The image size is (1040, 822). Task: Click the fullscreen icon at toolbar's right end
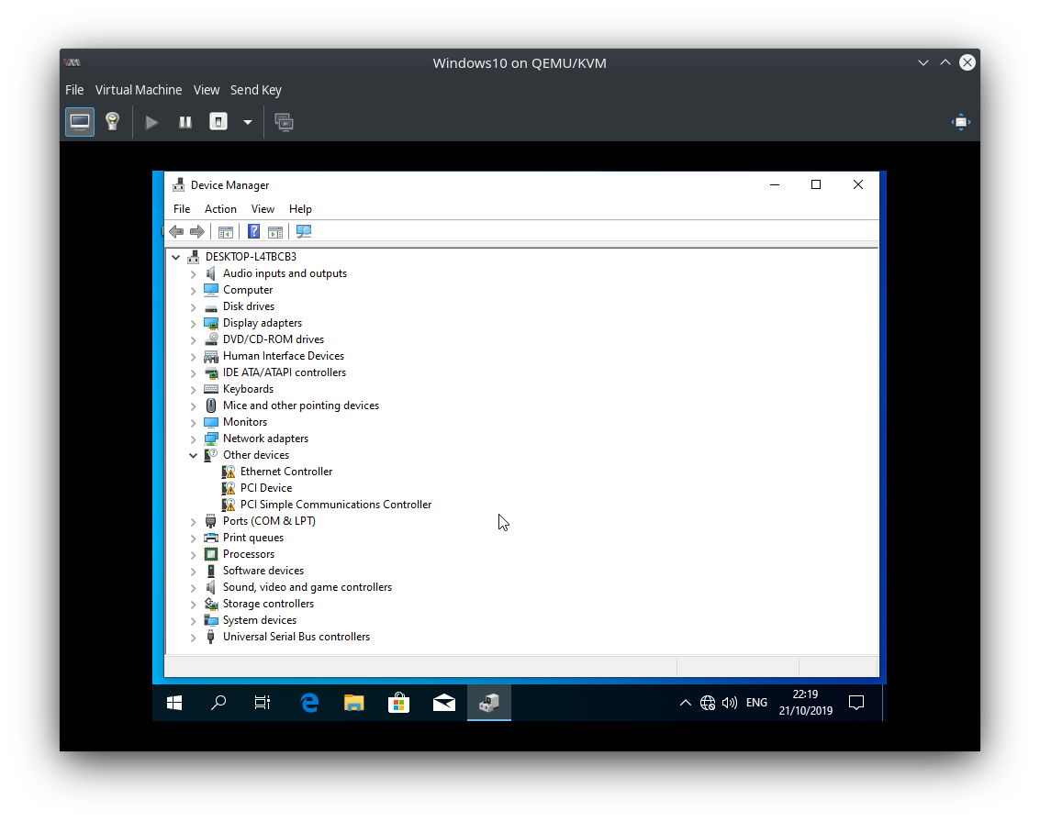(961, 122)
